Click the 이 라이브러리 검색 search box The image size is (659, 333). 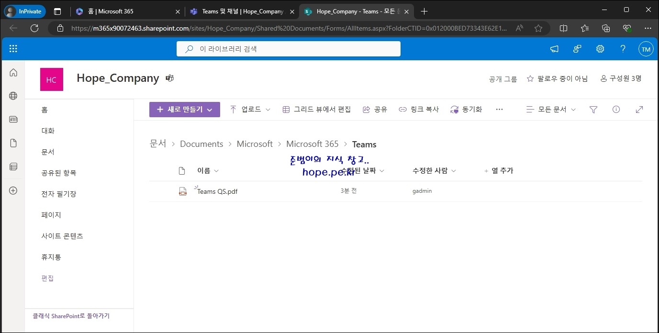[x=289, y=49]
